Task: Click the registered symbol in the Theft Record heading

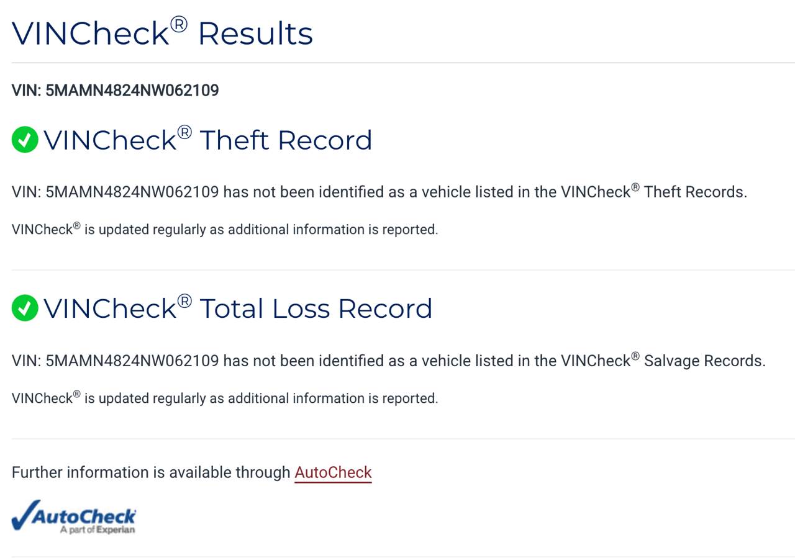Action: coord(184,132)
